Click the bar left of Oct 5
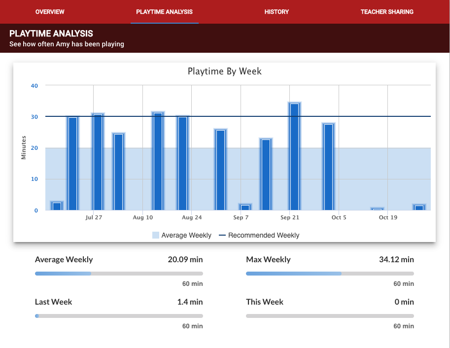Screen dimensions: 450x348 [329, 167]
